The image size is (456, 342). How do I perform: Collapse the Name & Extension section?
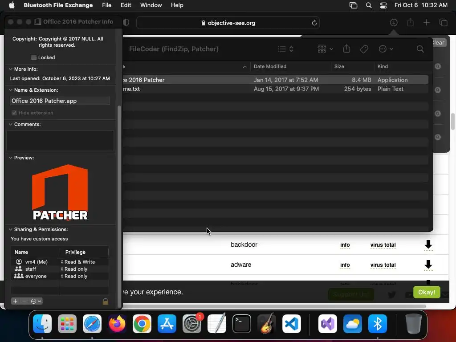11,90
